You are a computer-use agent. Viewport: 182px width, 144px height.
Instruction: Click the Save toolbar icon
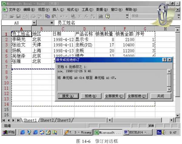click(x=18, y=16)
